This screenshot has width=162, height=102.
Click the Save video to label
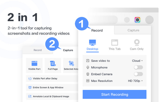click(x=100, y=61)
